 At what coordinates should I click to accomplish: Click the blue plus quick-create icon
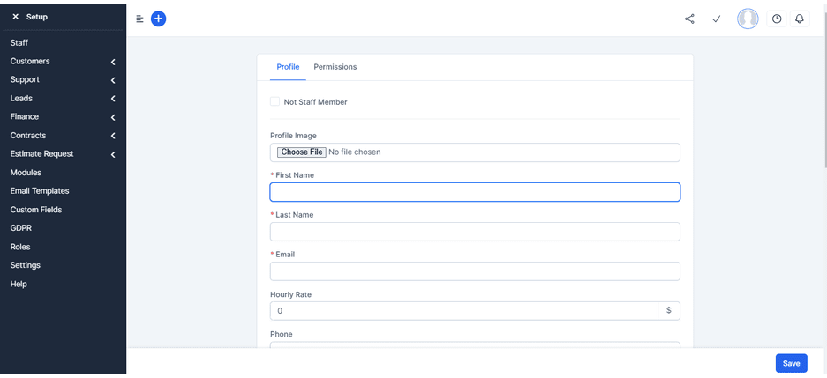click(158, 19)
